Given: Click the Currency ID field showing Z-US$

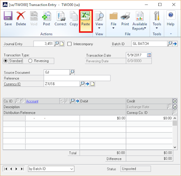Looking at the screenshot, I should pyautogui.click(x=62, y=84).
